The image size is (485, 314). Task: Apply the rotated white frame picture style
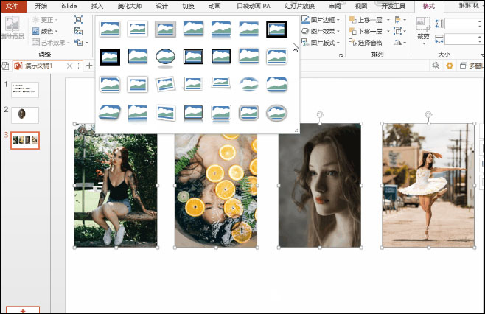[x=165, y=84]
